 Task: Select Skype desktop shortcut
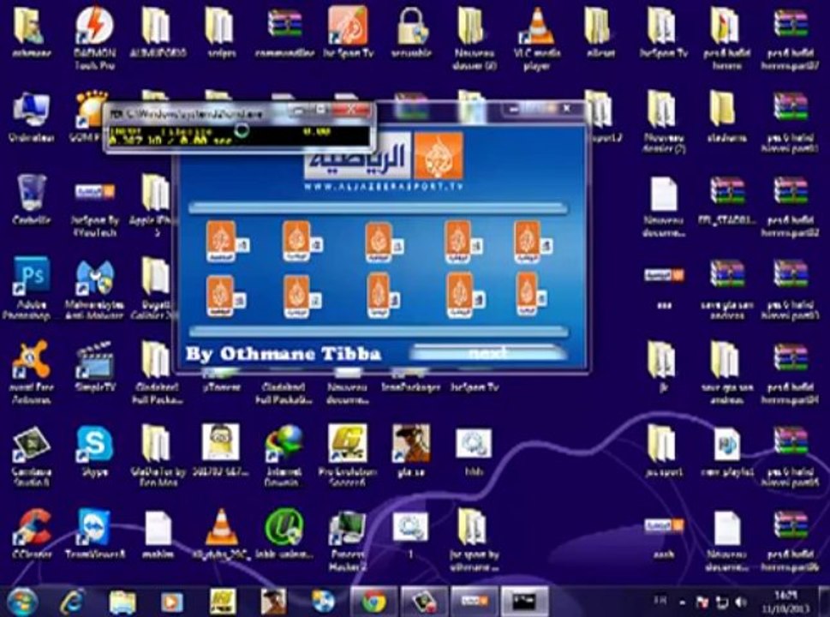(94, 450)
